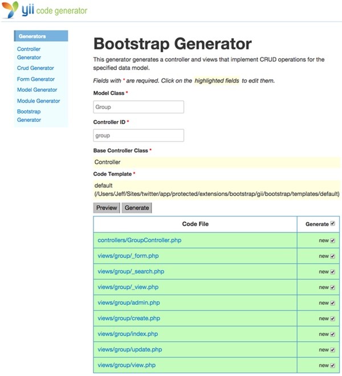The width and height of the screenshot is (342, 376).
Task: Click the 'yii code generator' title text
Action: [55, 11]
